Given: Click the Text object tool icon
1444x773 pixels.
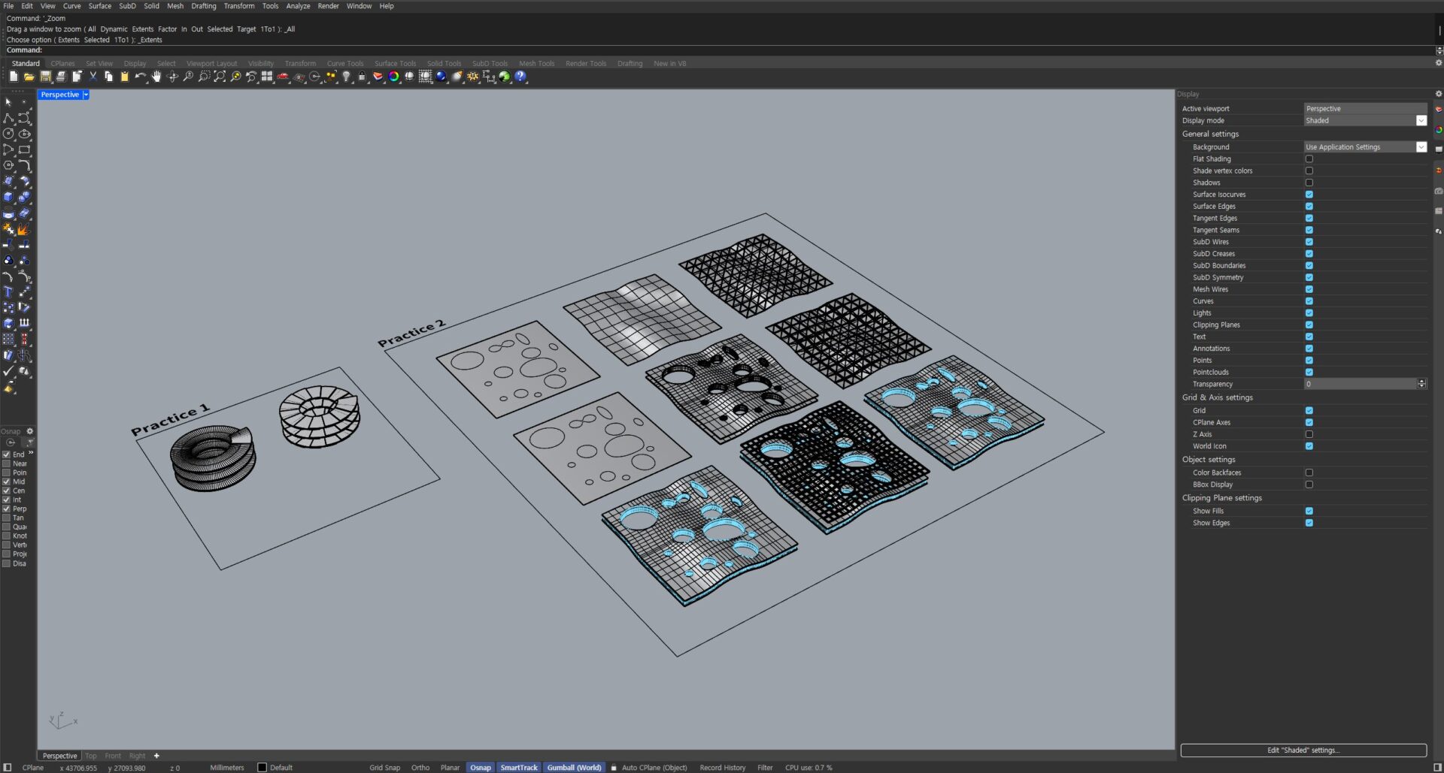Looking at the screenshot, I should pyautogui.click(x=8, y=291).
